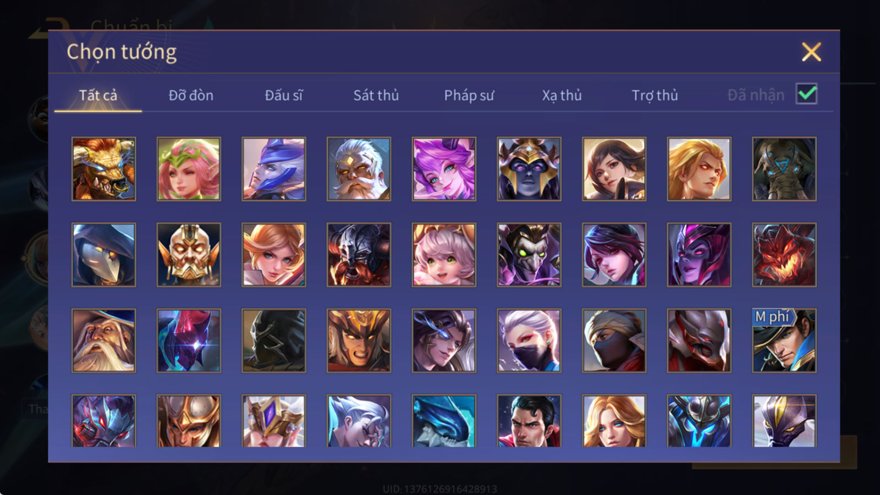
Task: Choose the masked white-haired ninja girl
Action: click(x=529, y=340)
